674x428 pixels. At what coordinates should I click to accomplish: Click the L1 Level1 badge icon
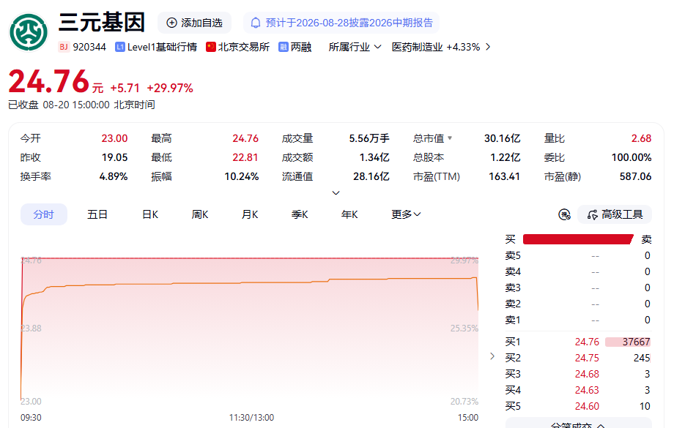tap(120, 47)
